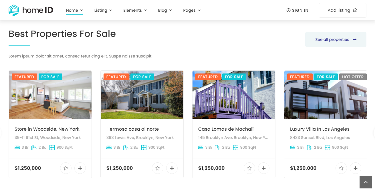Toggle the favorite star on Casa Lomas de Machalí
Image resolution: width=375 pixels, height=191 pixels.
click(x=249, y=168)
